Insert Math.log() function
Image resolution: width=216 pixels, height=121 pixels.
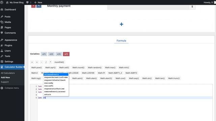click(36, 78)
